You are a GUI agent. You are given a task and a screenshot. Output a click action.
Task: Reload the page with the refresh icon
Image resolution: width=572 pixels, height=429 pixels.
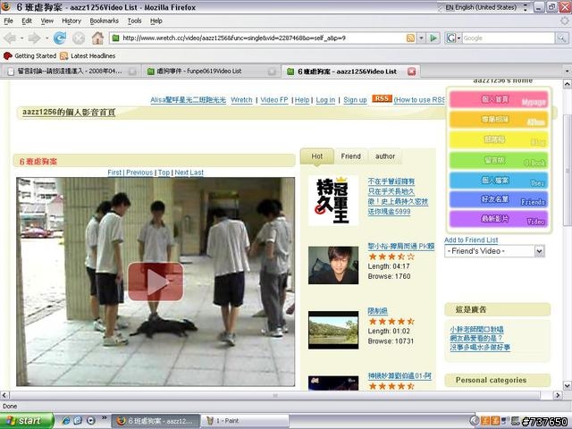pos(60,38)
